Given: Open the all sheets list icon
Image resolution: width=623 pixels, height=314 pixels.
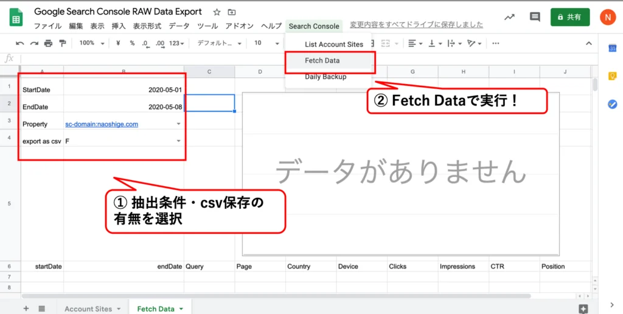Looking at the screenshot, I should [x=42, y=309].
